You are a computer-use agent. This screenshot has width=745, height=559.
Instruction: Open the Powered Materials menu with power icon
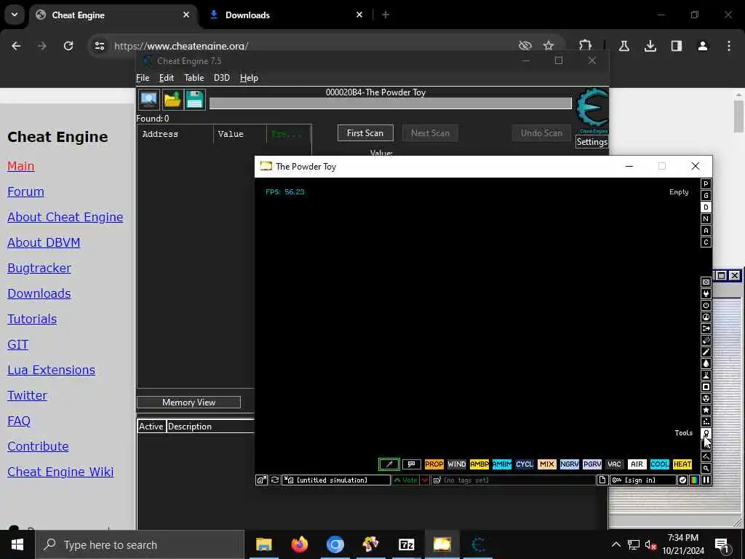pos(706,305)
